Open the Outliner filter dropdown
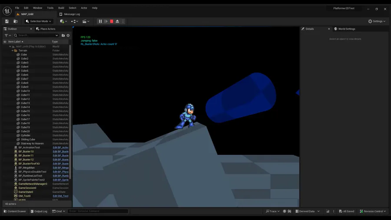 [8, 35]
